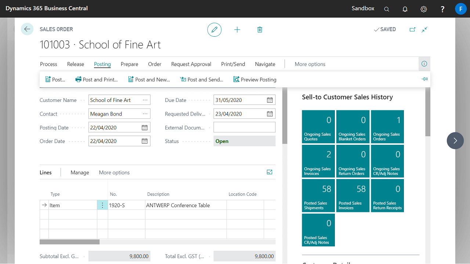The height and width of the screenshot is (264, 470).
Task: Open the search magnifier in header
Action: (387, 9)
